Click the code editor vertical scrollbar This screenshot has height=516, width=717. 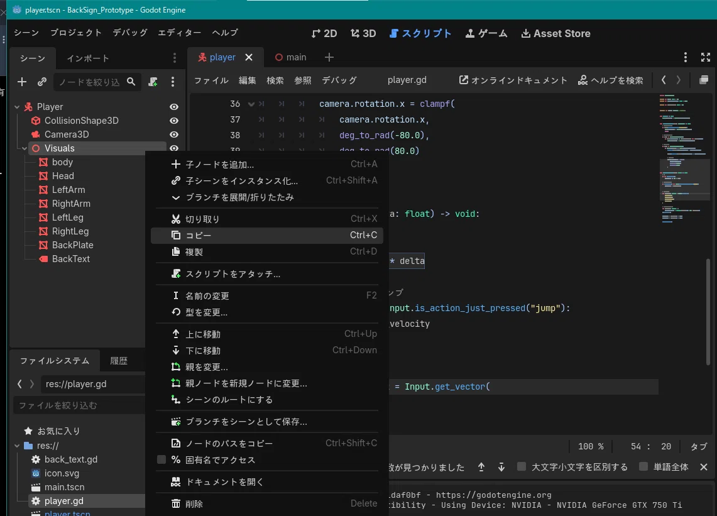[708, 311]
